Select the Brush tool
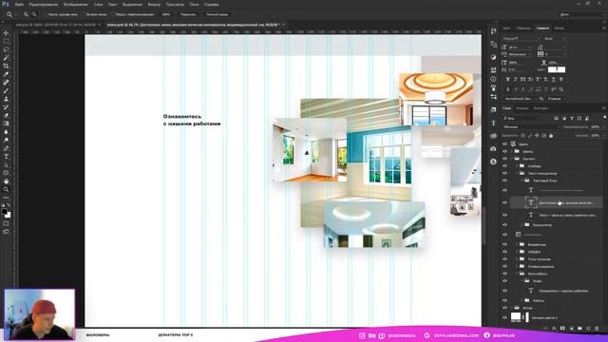 (x=6, y=91)
